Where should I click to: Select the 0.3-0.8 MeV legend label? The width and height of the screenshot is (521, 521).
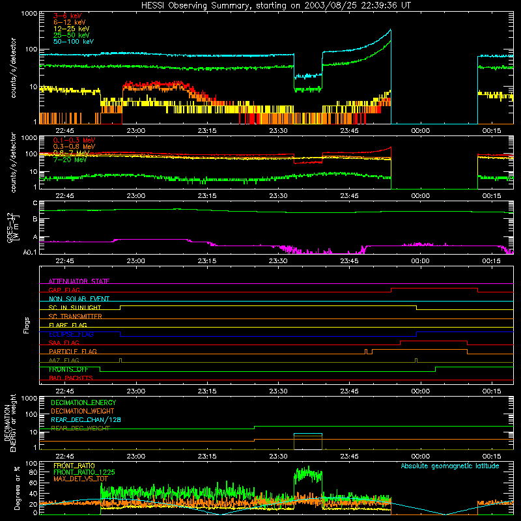coord(74,147)
